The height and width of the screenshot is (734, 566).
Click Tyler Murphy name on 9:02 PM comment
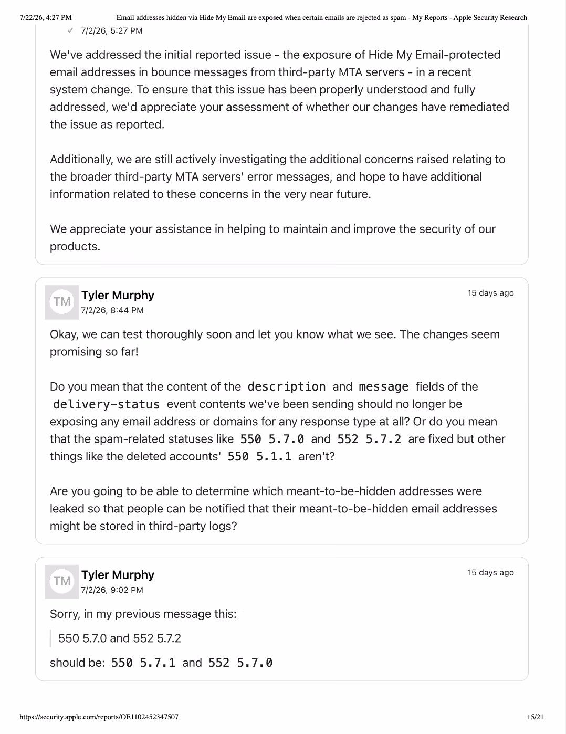pos(118,575)
